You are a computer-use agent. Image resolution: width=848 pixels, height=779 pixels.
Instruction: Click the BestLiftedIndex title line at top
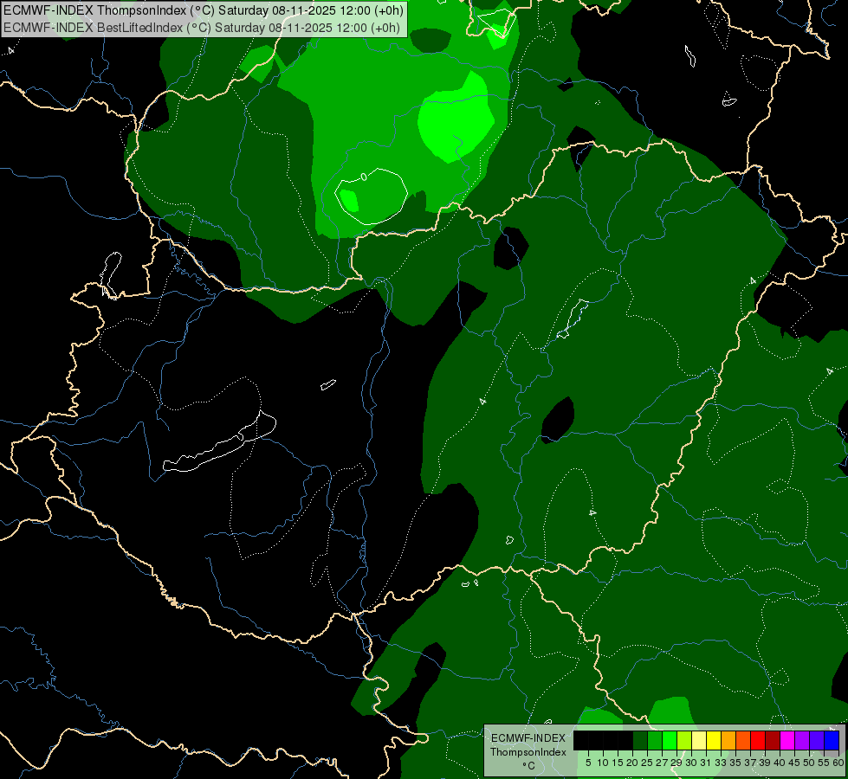202,28
